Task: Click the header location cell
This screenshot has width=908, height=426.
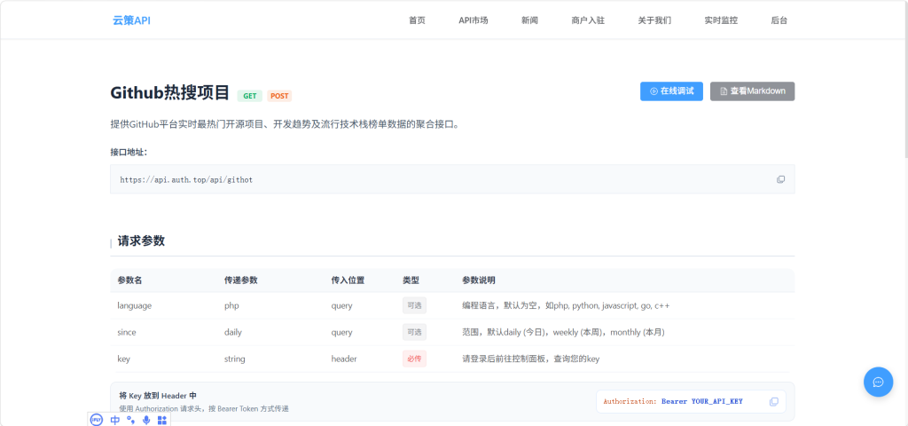Action: [344, 359]
